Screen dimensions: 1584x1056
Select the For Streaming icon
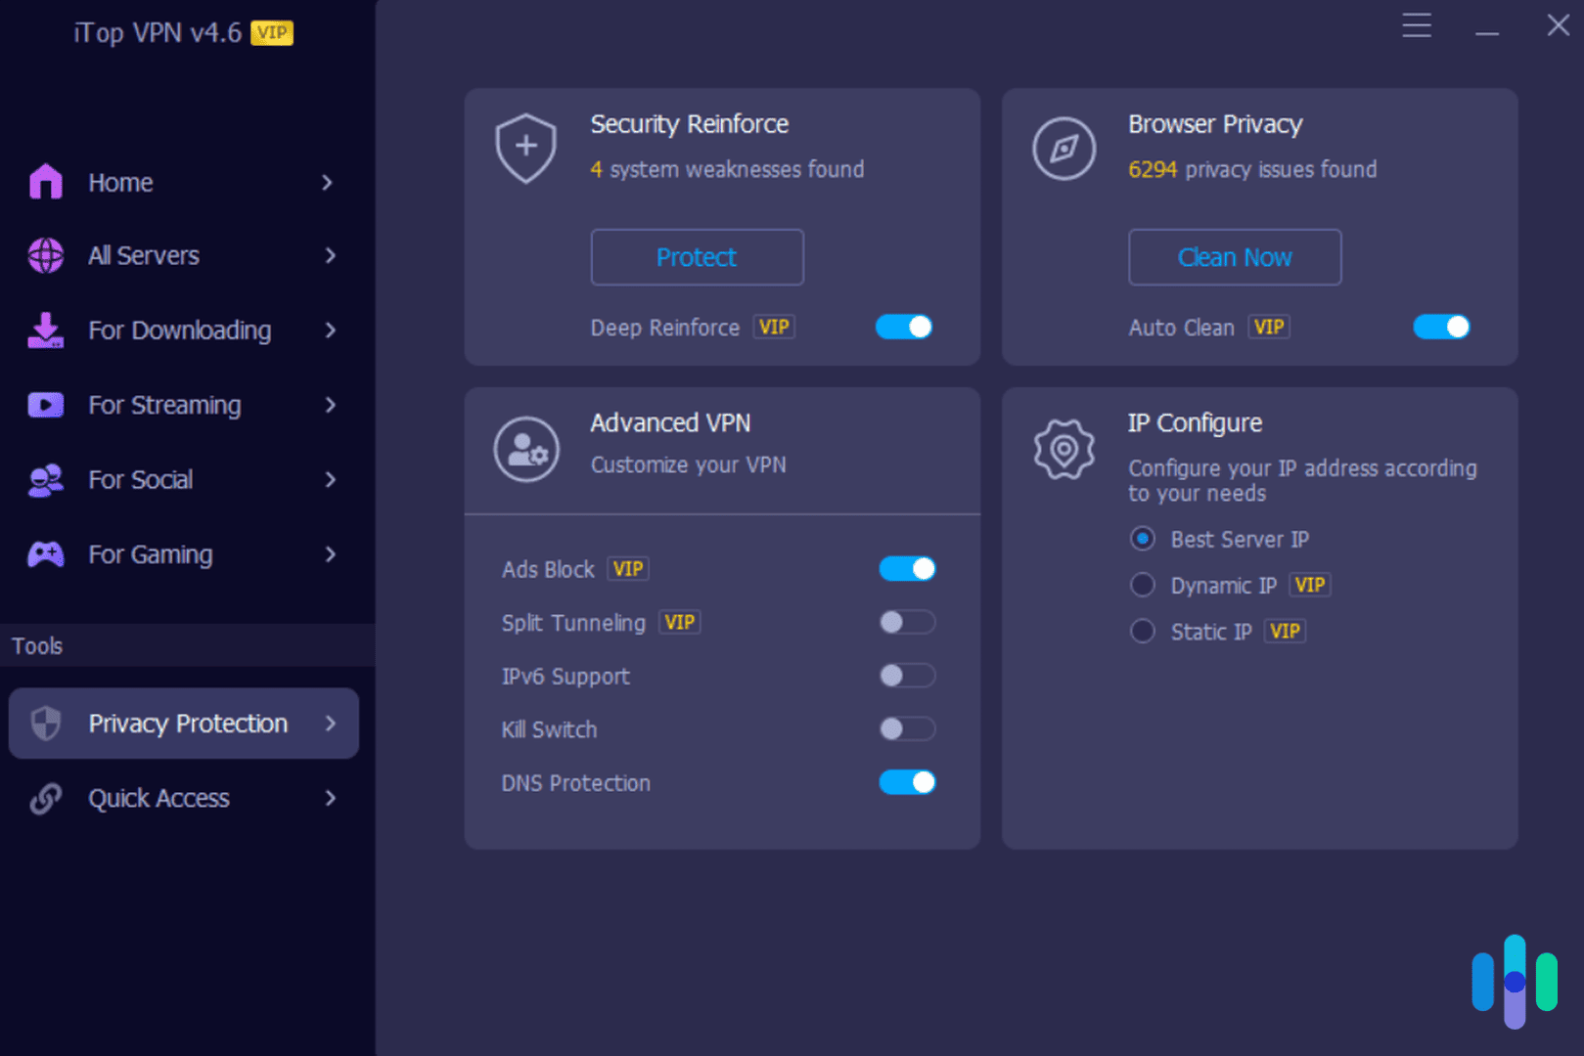click(44, 405)
